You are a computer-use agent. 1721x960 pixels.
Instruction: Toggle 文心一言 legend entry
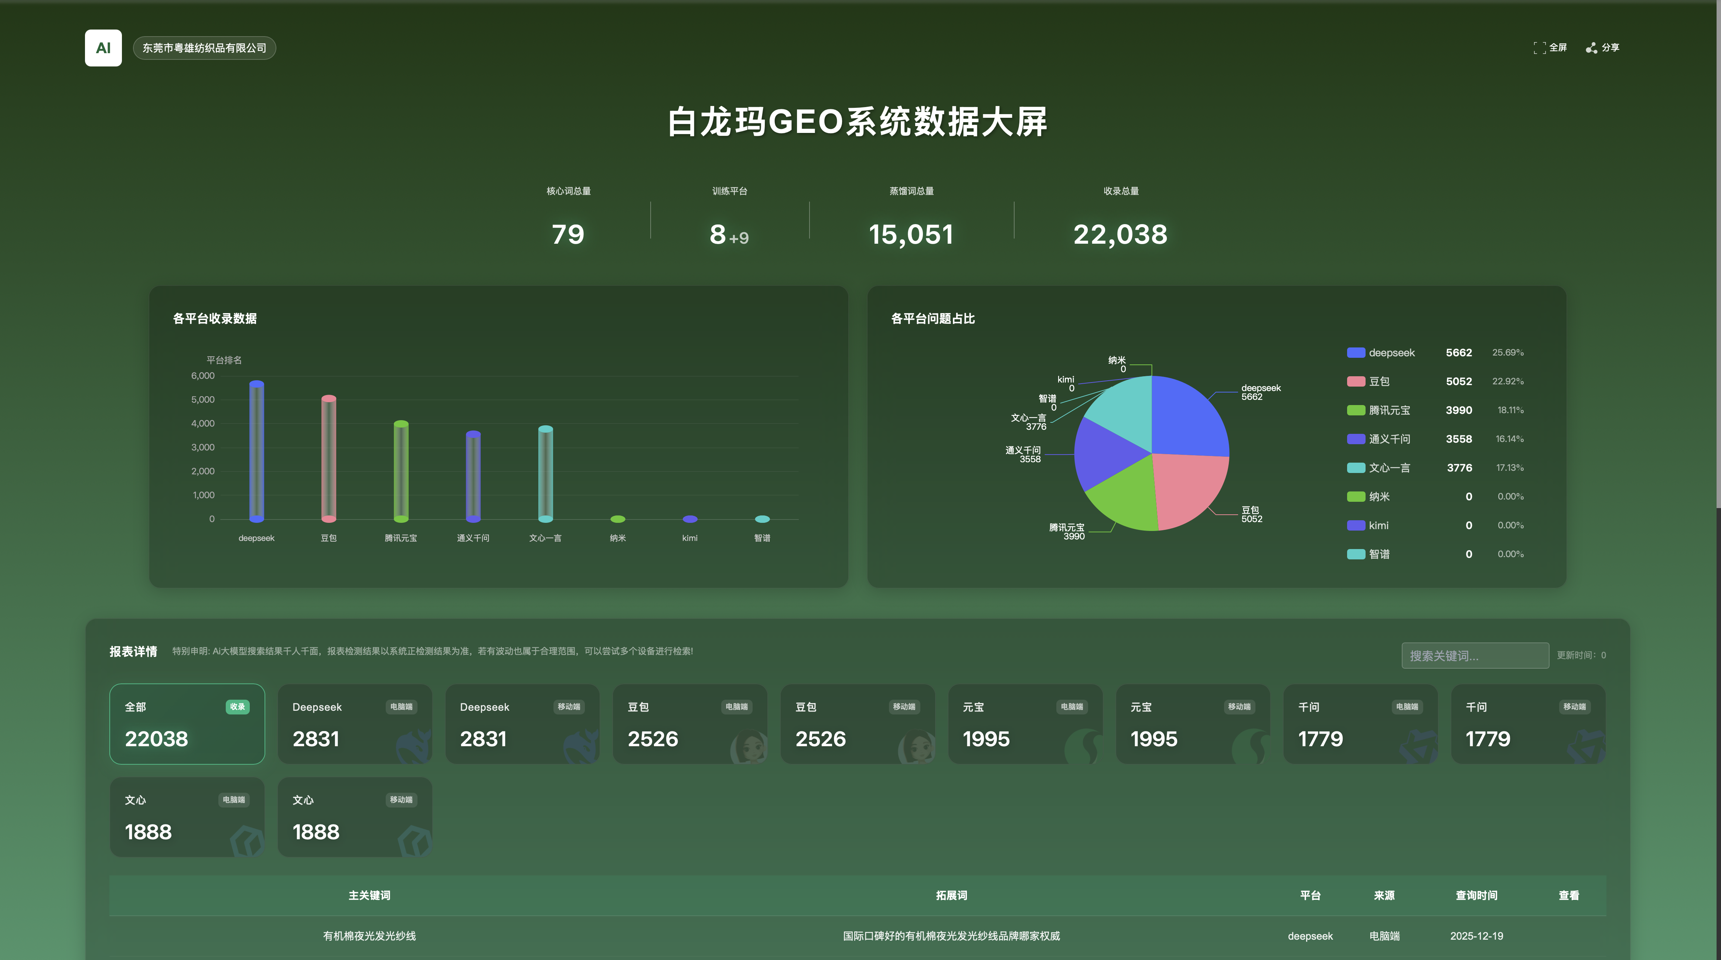[x=1378, y=467]
